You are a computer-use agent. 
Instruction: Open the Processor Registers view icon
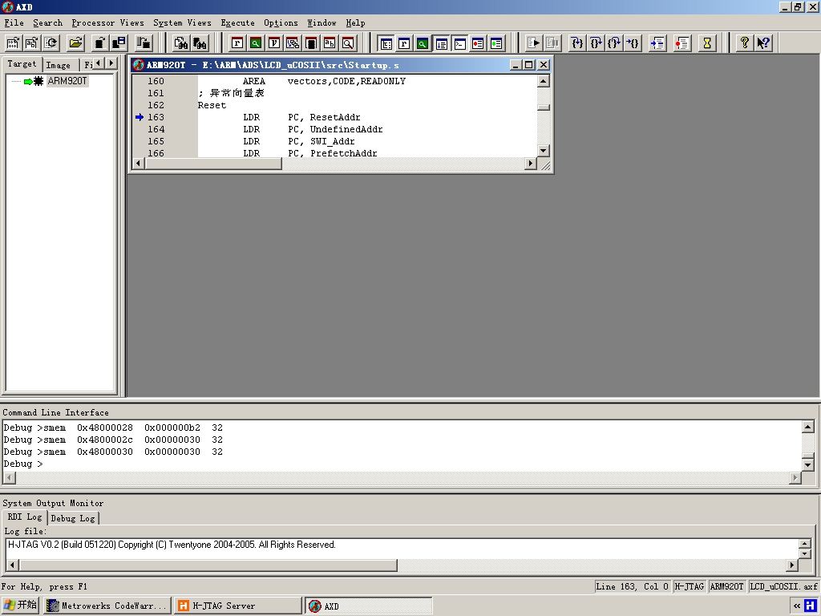[x=237, y=43]
